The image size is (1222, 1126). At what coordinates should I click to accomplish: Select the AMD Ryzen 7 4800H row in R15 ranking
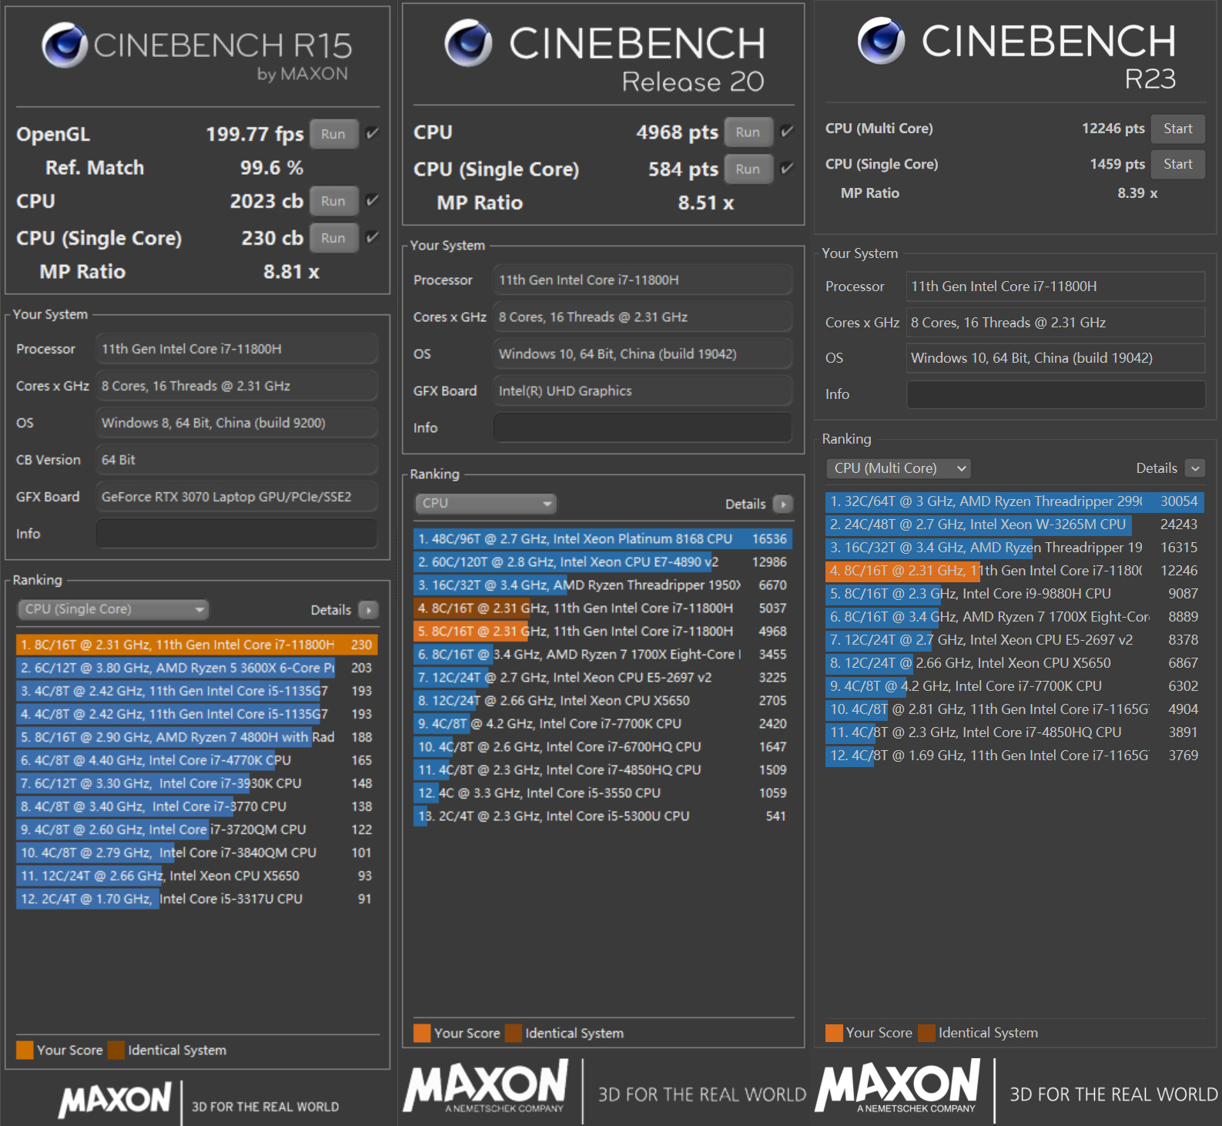tap(197, 737)
